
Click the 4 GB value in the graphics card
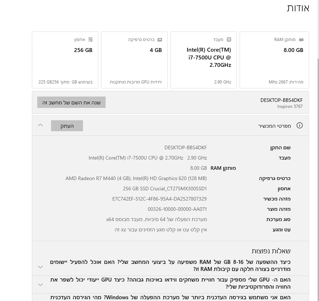[x=156, y=50]
